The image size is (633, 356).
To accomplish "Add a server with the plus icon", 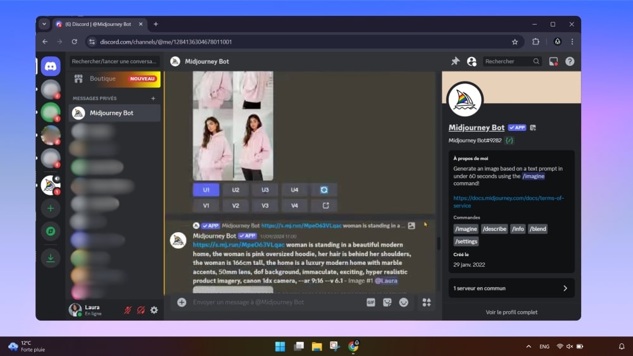I will (x=51, y=209).
